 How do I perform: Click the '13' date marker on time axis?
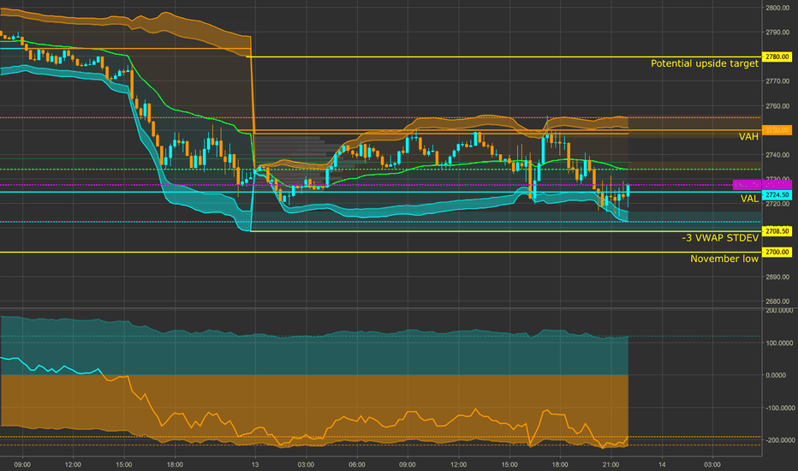pos(255,464)
